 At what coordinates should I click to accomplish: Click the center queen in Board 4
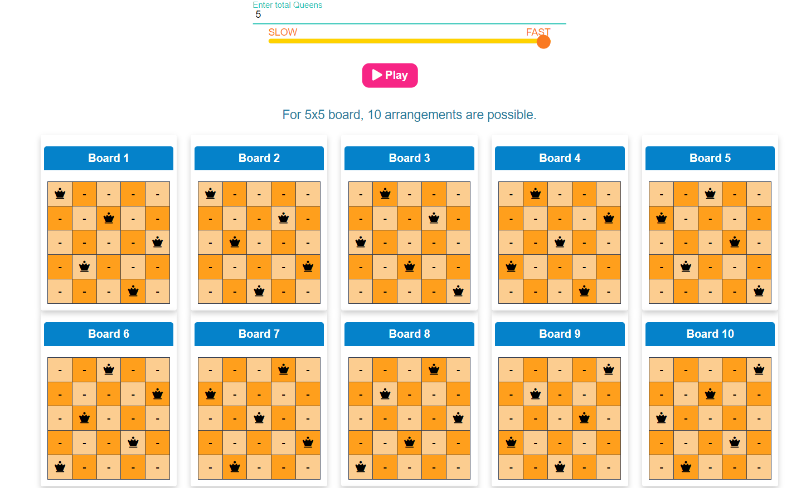[560, 242]
